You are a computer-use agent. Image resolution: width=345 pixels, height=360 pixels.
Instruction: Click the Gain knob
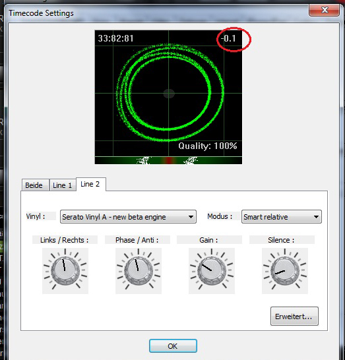coord(212,271)
